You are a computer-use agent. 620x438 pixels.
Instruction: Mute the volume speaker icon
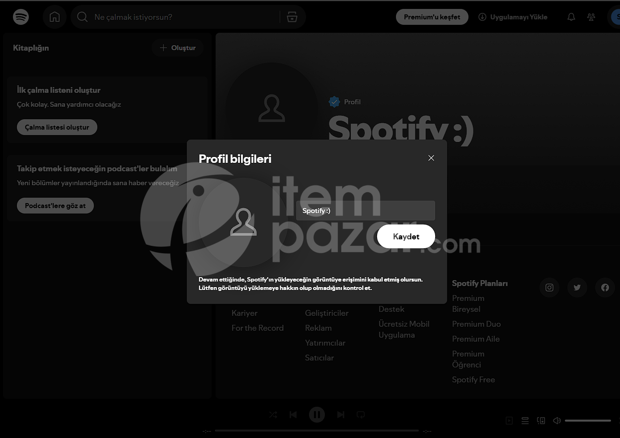pyautogui.click(x=557, y=421)
